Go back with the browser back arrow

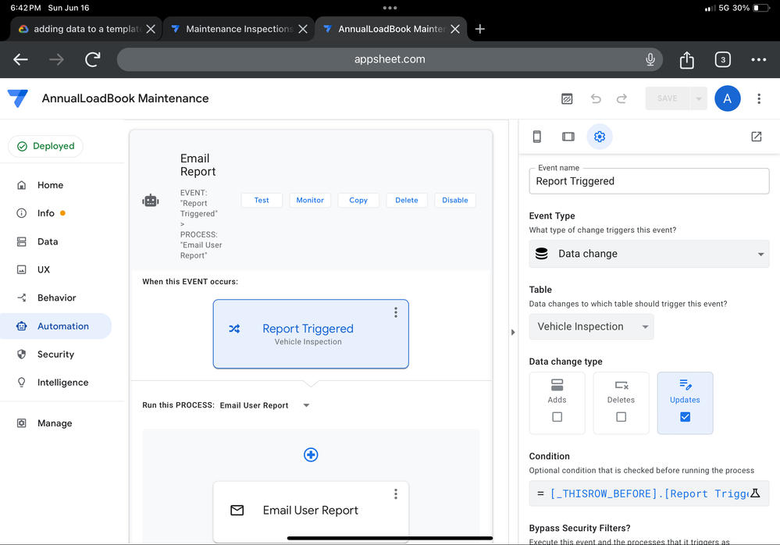[20, 59]
